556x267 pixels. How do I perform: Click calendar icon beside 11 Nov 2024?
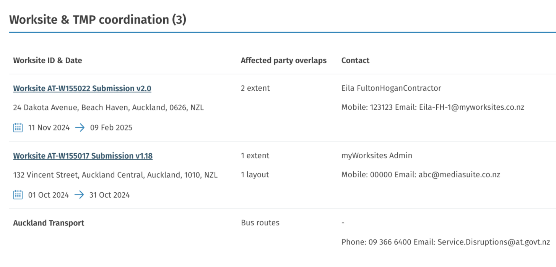point(18,127)
